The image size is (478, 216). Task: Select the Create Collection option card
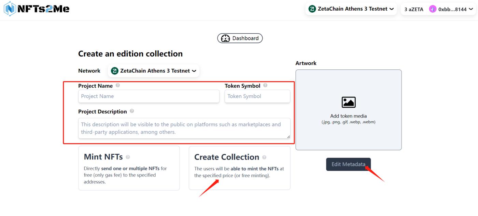239,168
